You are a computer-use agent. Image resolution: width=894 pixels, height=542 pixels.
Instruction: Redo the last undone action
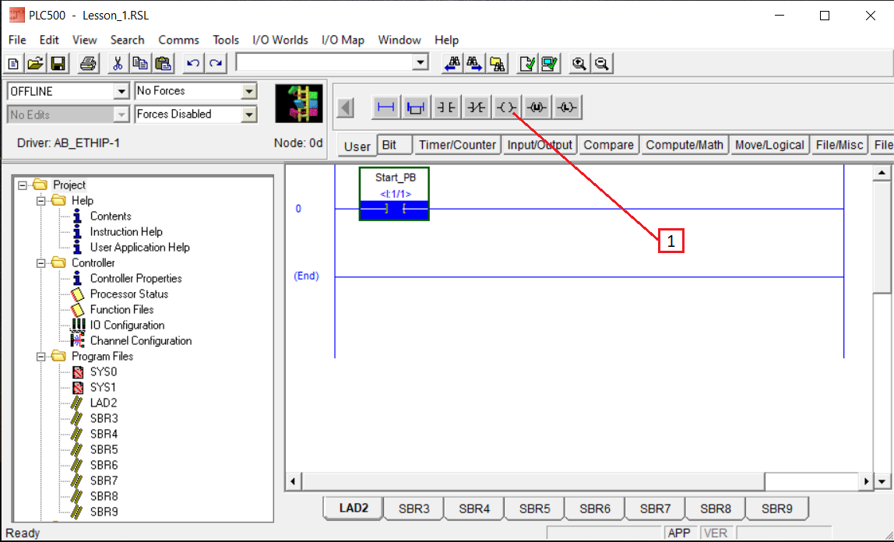[x=216, y=63]
